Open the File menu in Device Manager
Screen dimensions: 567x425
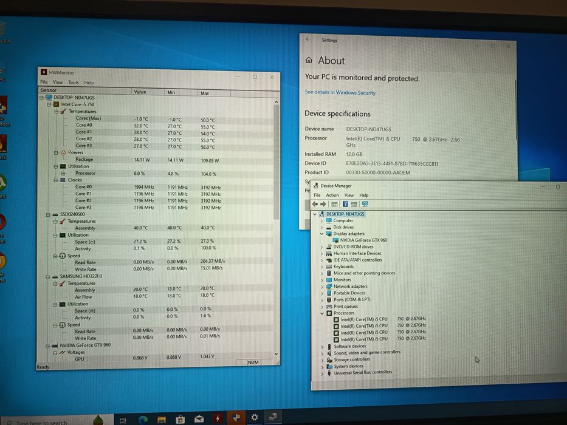point(317,195)
